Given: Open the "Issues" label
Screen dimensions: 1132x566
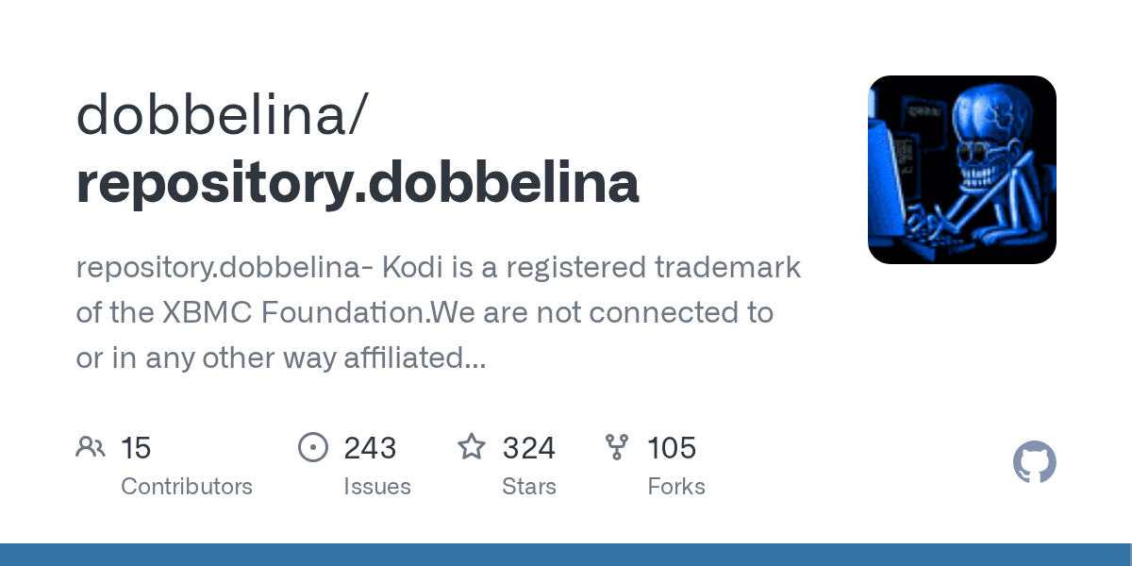Looking at the screenshot, I should 377,487.
